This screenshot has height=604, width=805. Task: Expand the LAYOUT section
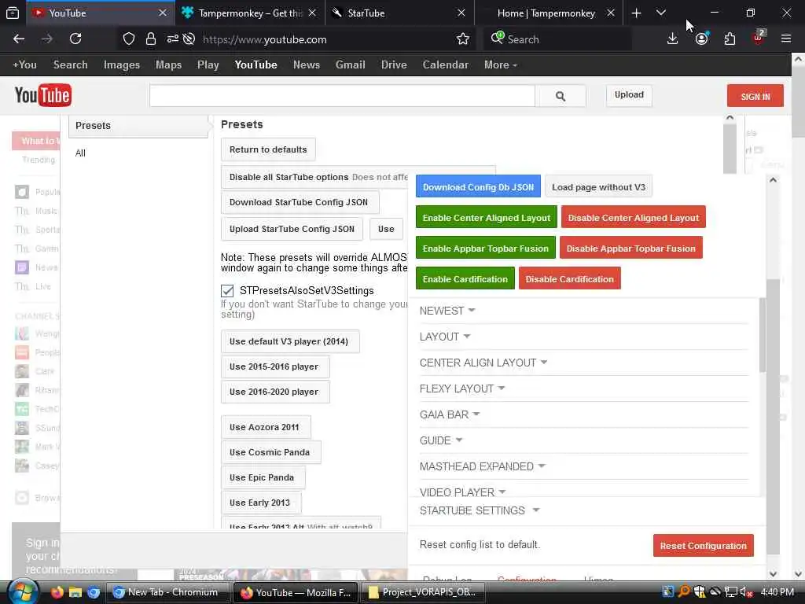445,337
